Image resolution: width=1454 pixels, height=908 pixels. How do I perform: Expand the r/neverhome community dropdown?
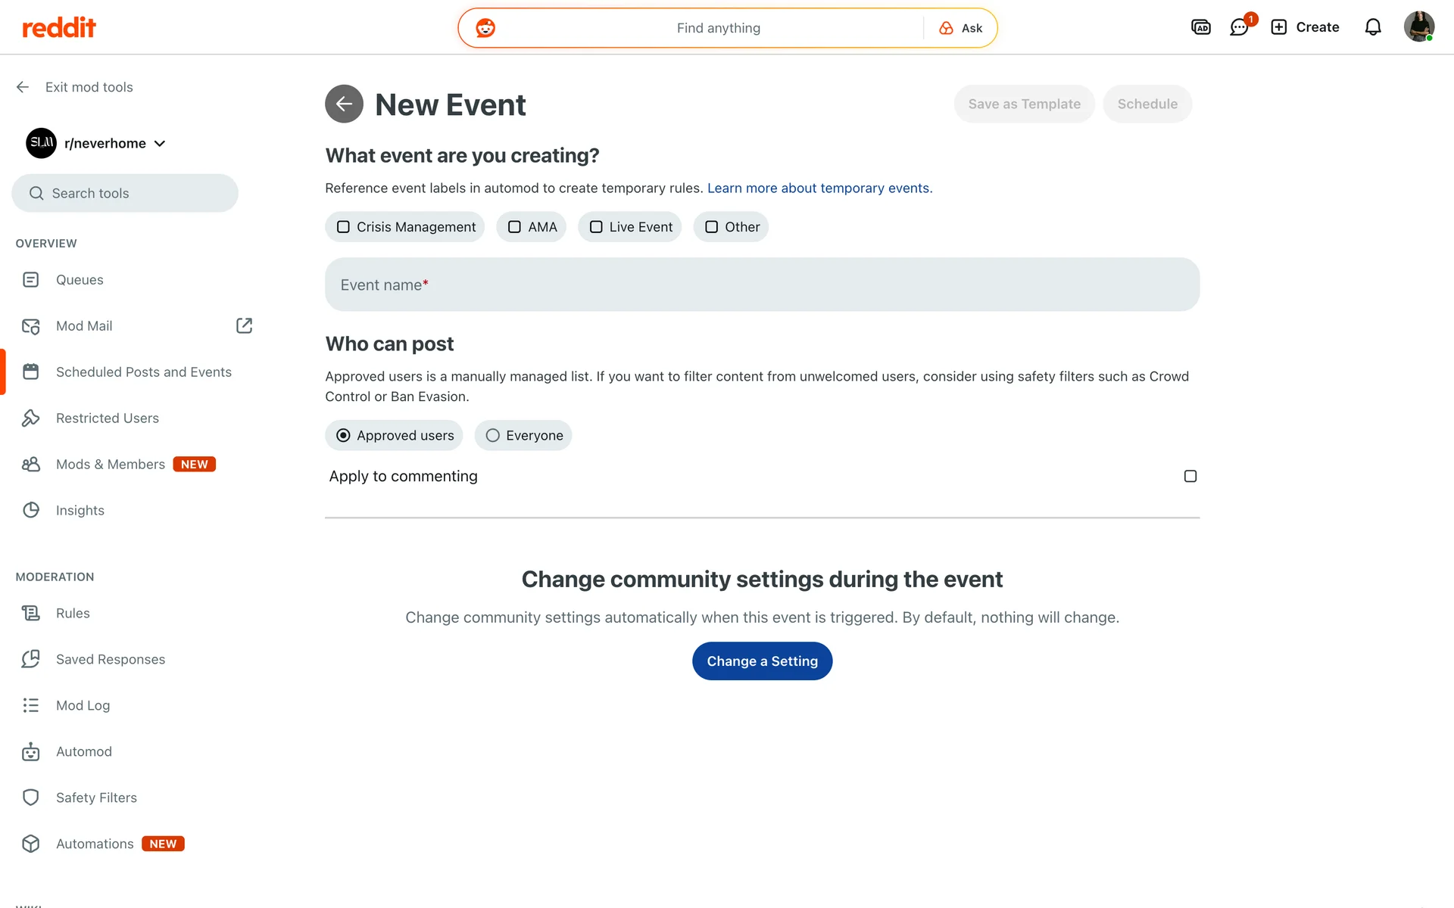coord(159,144)
